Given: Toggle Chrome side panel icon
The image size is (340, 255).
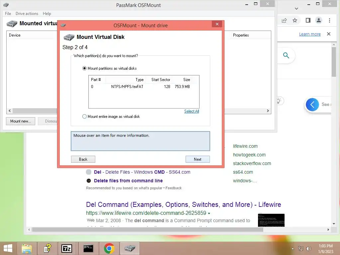Looking at the screenshot, I should pos(308,20).
